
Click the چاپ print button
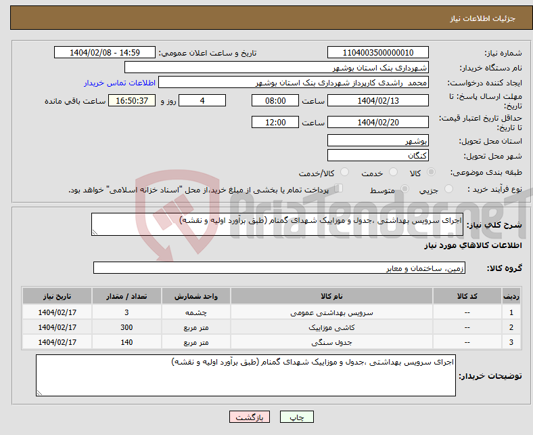pyautogui.click(x=297, y=417)
